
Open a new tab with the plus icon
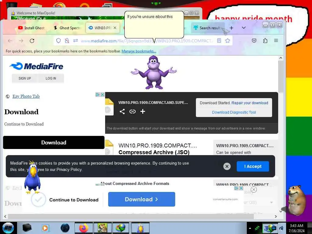232,28
